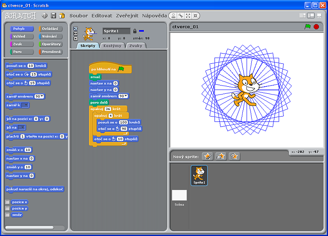Image resolution: width=328 pixels, height=236 pixels.
Task: Click the sprite preview cat thumbnail in header
Action: click(x=89, y=34)
